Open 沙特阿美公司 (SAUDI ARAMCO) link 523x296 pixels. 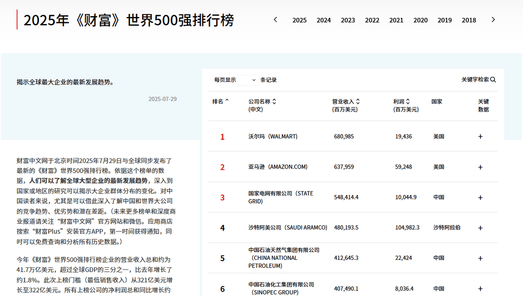click(x=288, y=228)
